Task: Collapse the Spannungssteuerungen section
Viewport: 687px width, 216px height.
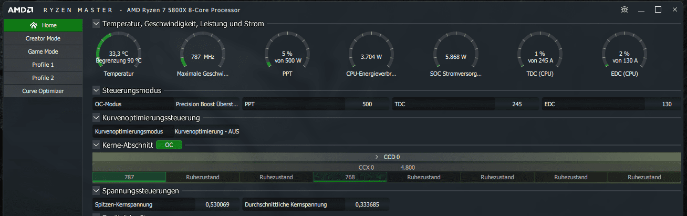Action: pos(96,190)
